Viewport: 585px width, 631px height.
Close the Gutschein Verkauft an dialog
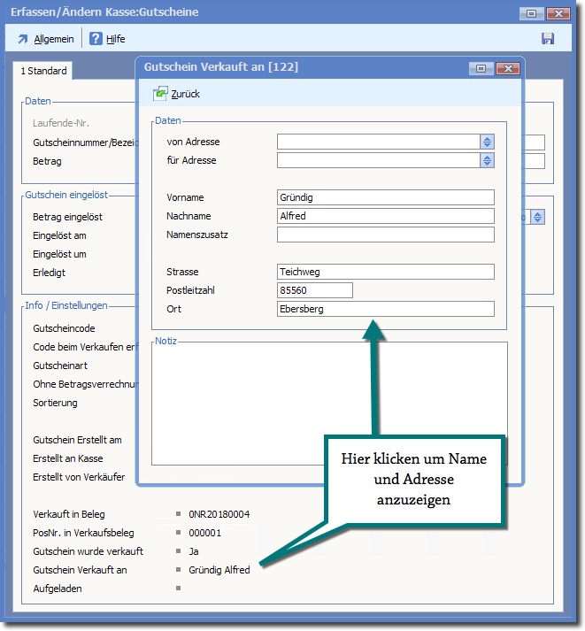tap(506, 67)
